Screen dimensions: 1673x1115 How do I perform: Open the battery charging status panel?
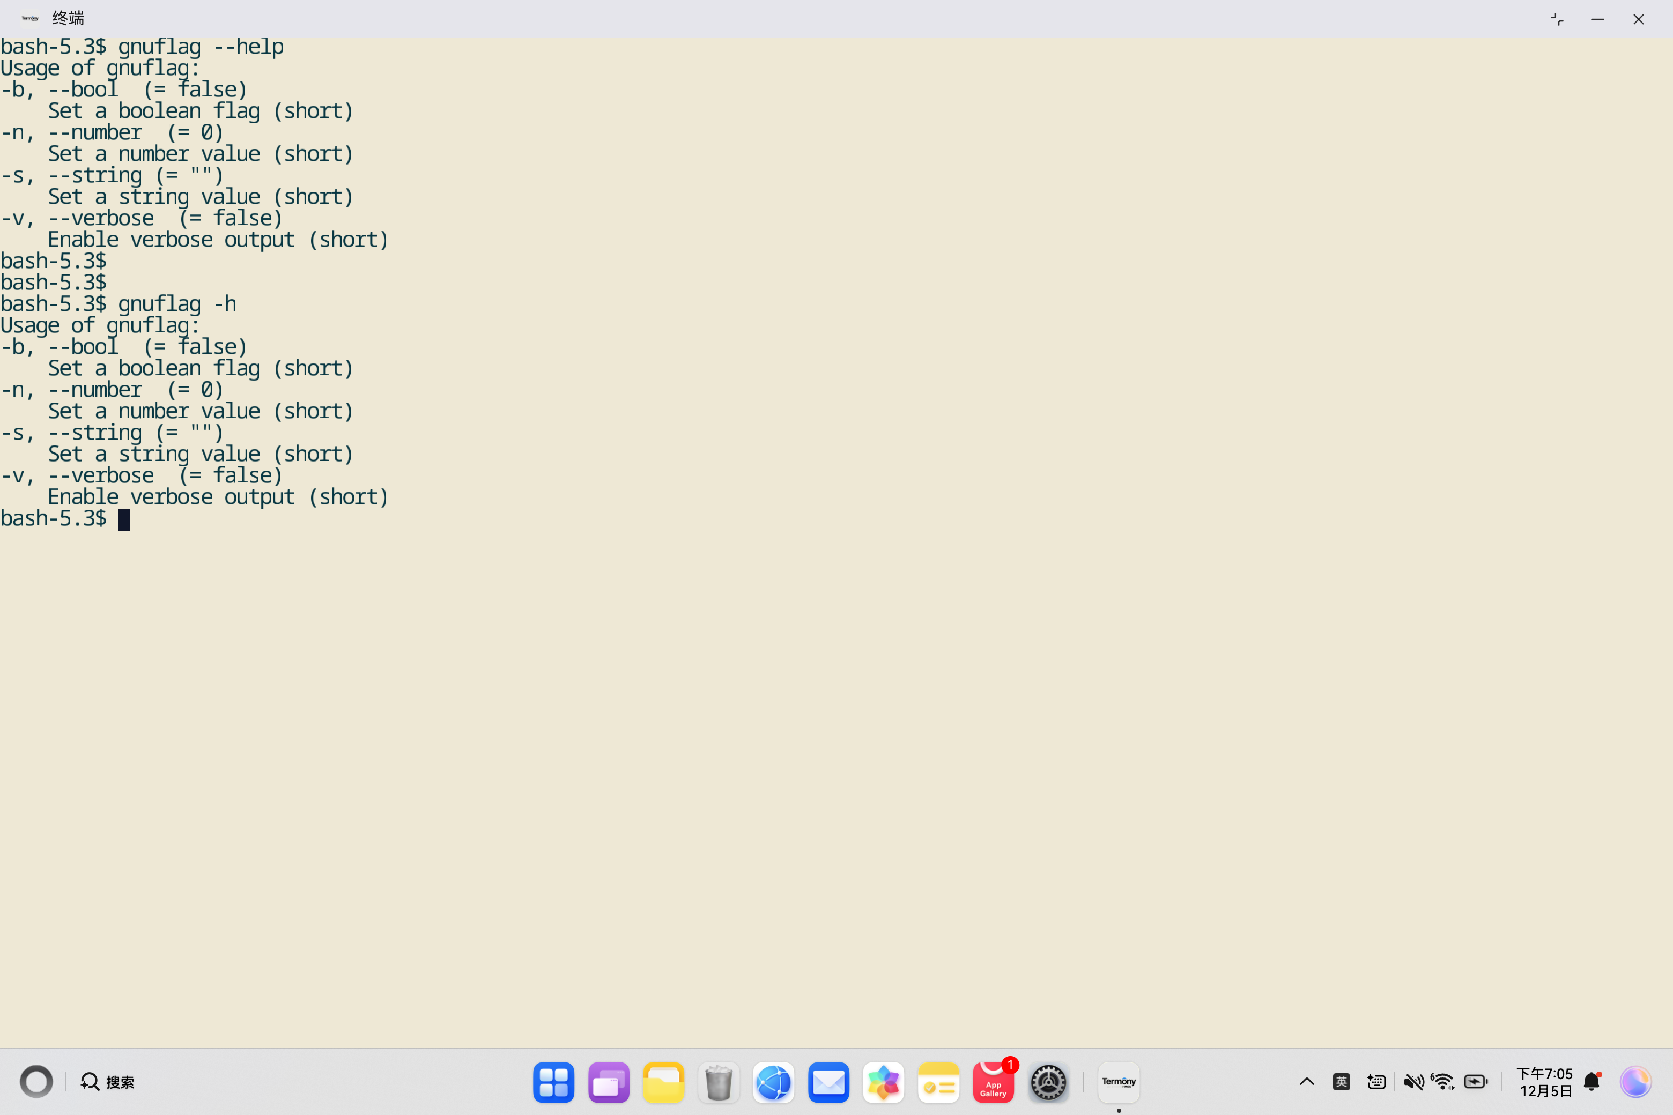pos(1476,1082)
